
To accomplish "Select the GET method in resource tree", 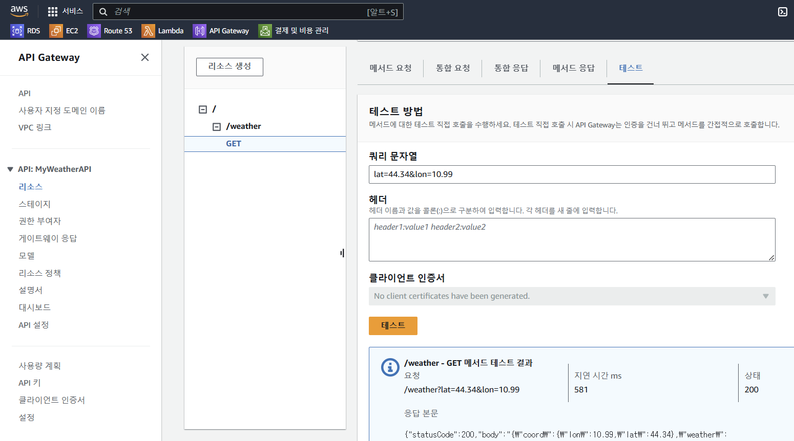I will (234, 144).
